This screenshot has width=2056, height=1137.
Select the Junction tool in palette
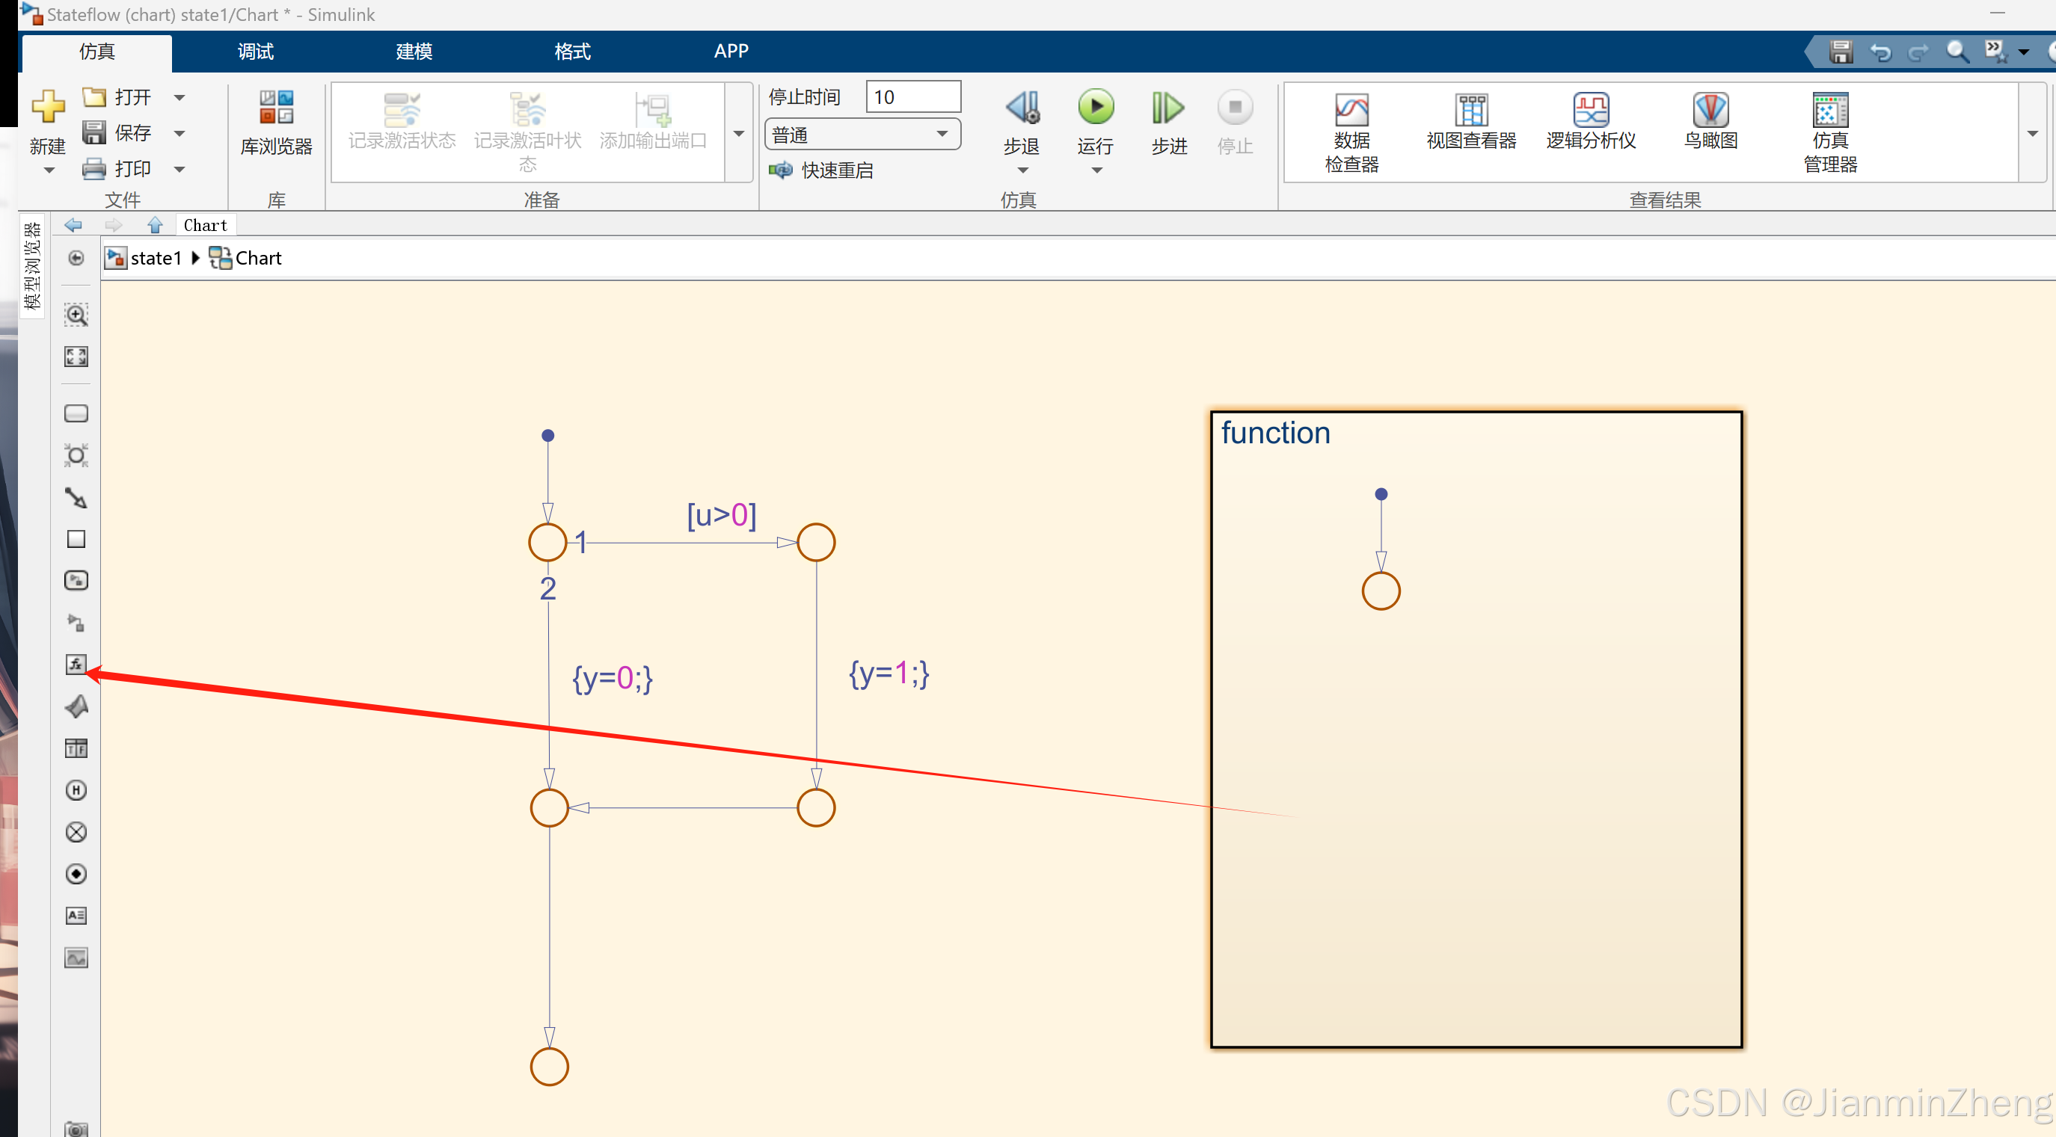coord(76,455)
